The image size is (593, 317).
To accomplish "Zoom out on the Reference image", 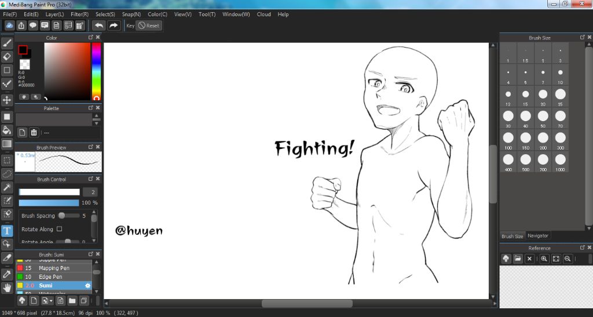I will pyautogui.click(x=568, y=258).
